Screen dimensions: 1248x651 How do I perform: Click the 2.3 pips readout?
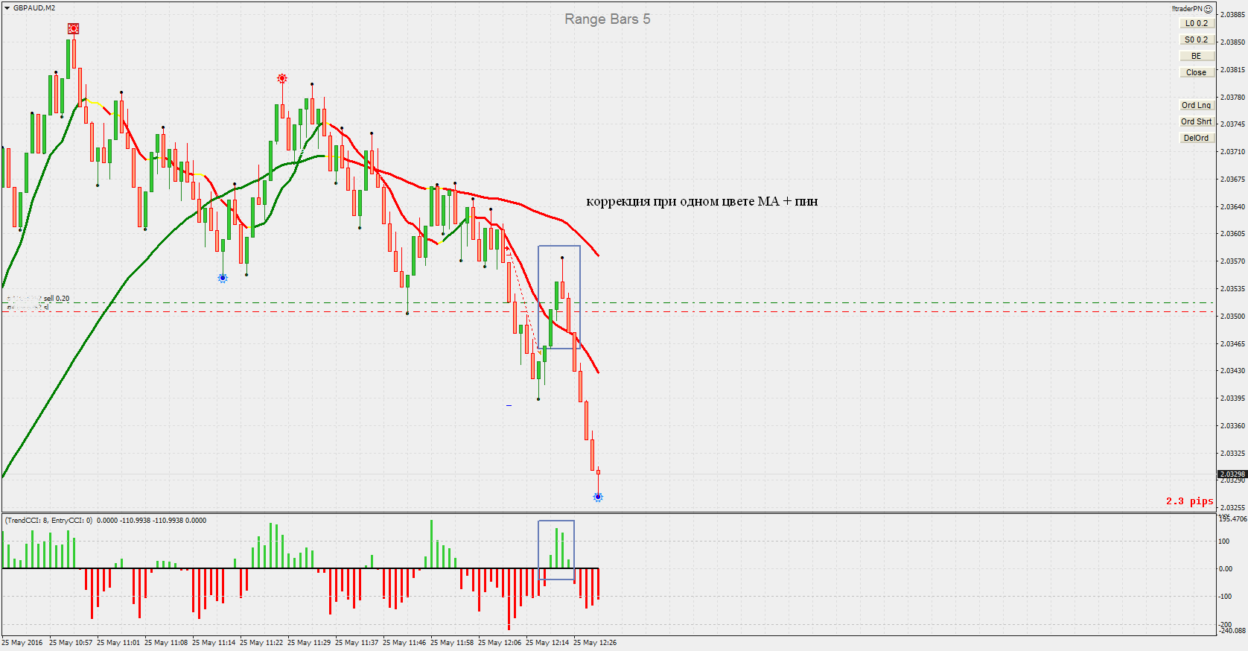coord(1189,501)
